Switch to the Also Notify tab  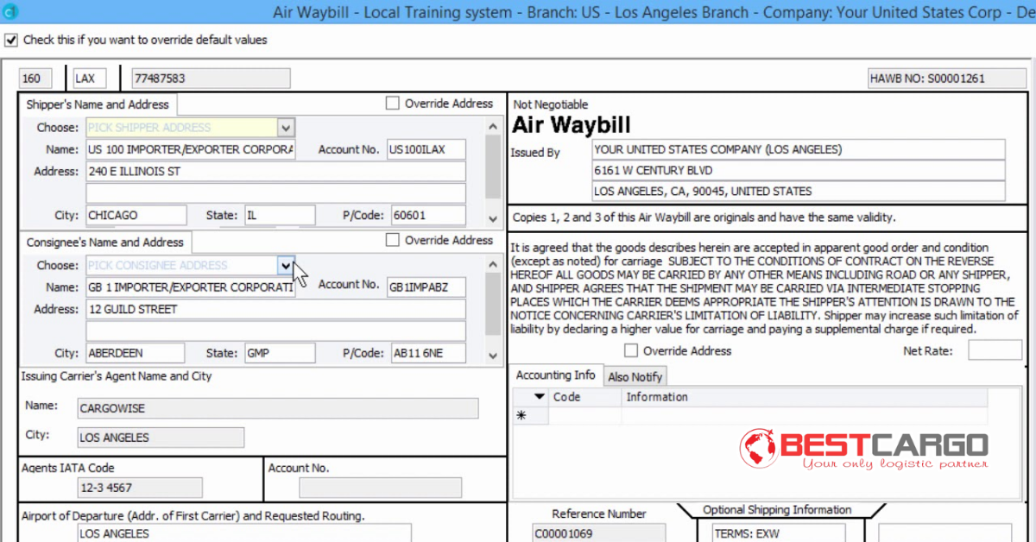coord(635,377)
